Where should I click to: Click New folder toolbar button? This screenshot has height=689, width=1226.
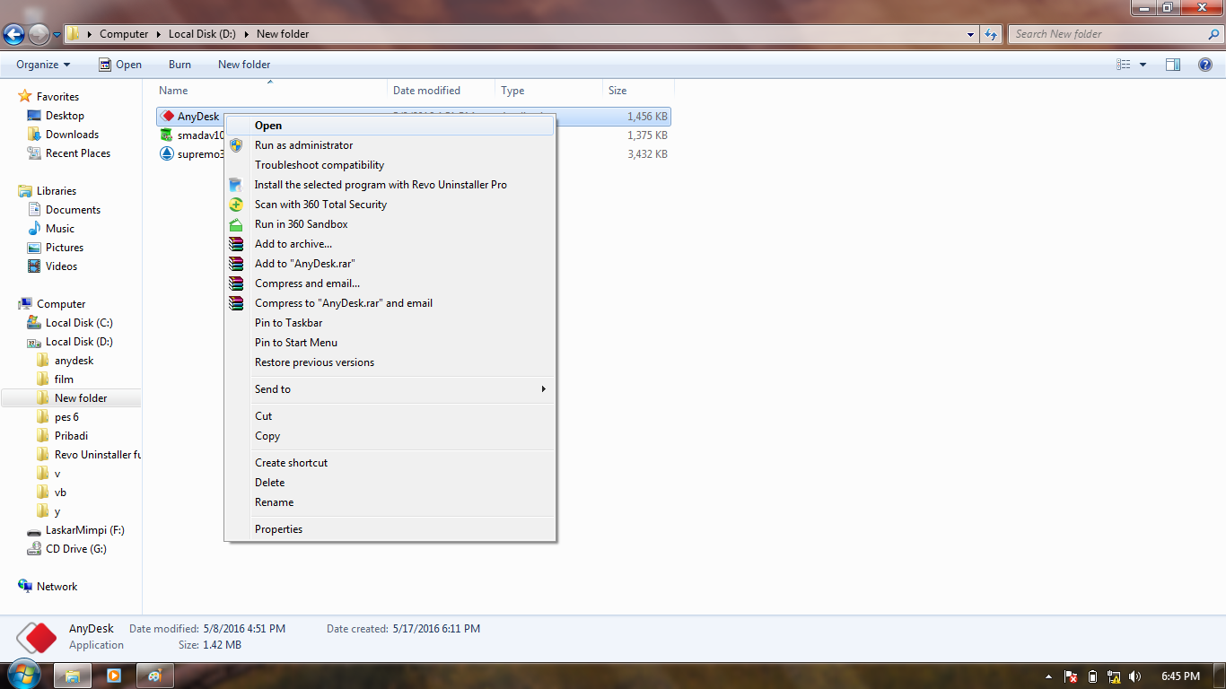coord(244,65)
